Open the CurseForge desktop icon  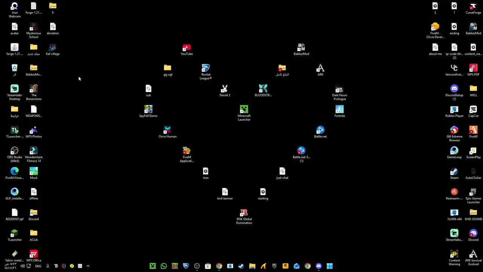point(473,8)
